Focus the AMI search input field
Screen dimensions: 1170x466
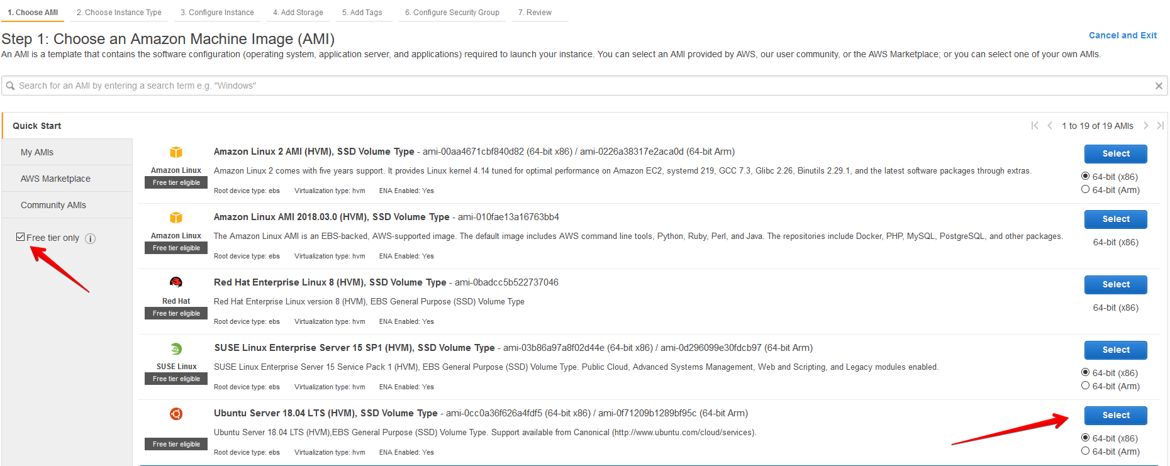point(584,86)
